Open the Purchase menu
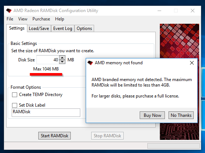This screenshot has height=153, width=205. point(41,19)
